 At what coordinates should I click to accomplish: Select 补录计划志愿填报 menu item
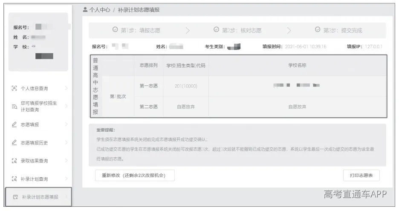tap(38, 197)
